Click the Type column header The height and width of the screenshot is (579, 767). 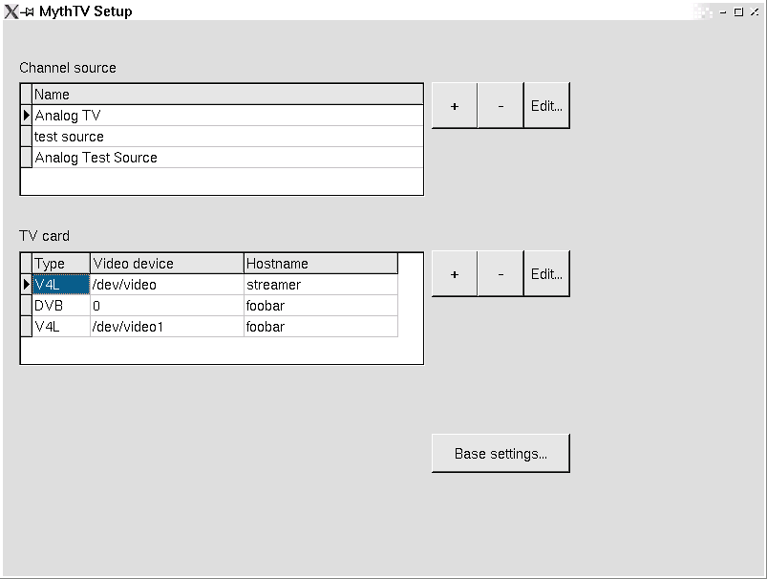(61, 264)
